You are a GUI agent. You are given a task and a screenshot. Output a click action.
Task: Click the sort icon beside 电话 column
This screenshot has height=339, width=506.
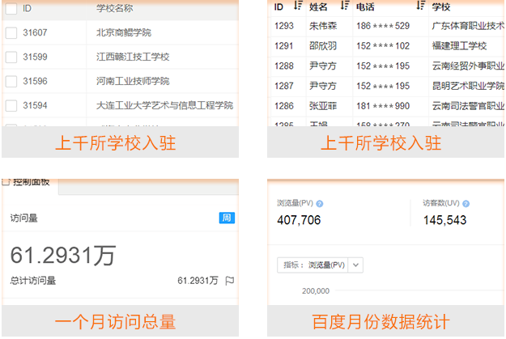click(x=420, y=6)
